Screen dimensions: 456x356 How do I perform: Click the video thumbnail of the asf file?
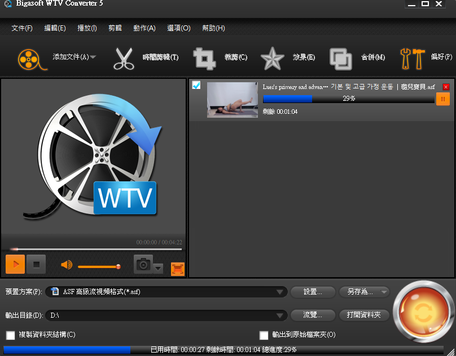233,100
